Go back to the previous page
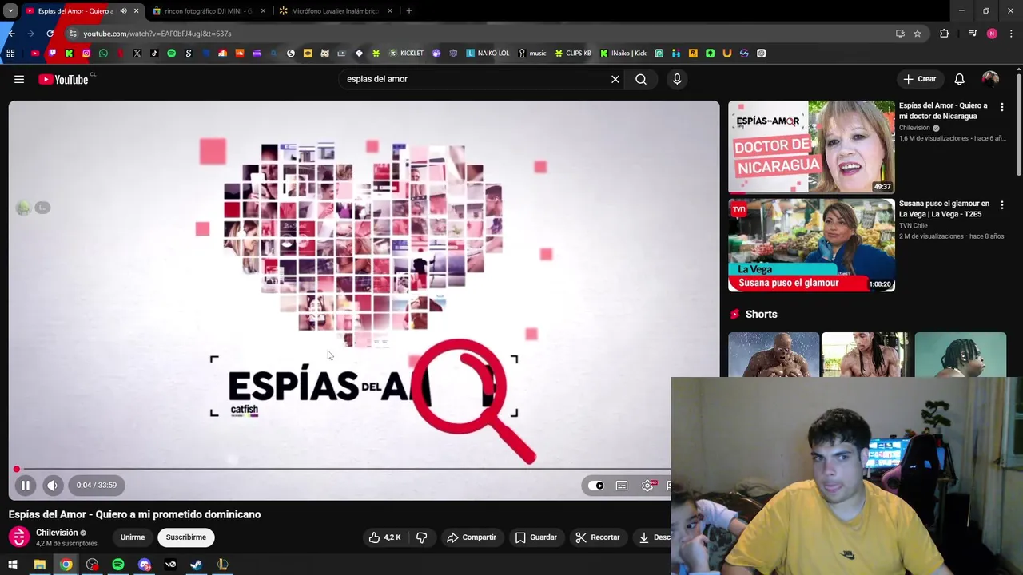Screen dimensions: 1023x575 [11, 34]
